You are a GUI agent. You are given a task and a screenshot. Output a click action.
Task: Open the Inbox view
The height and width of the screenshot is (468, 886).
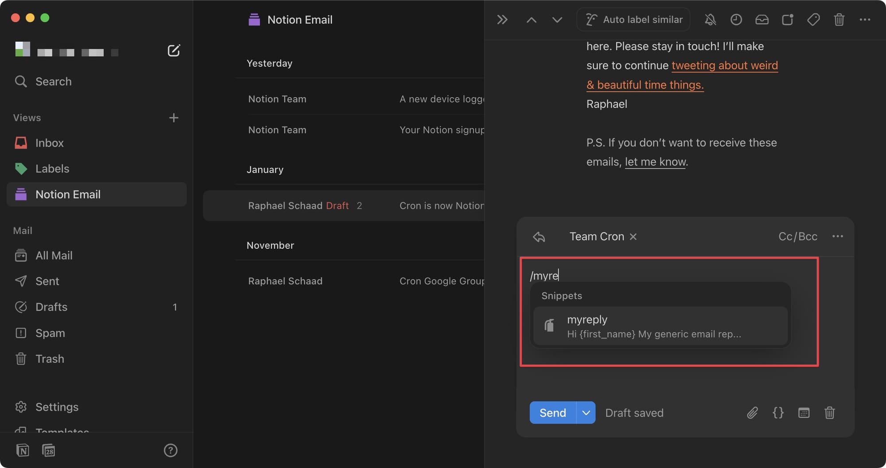coord(97,143)
